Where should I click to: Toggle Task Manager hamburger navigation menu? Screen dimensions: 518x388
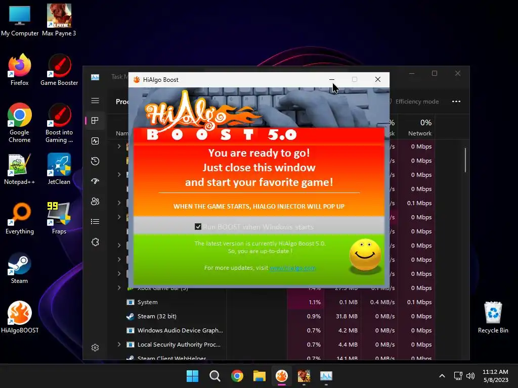pyautogui.click(x=95, y=101)
